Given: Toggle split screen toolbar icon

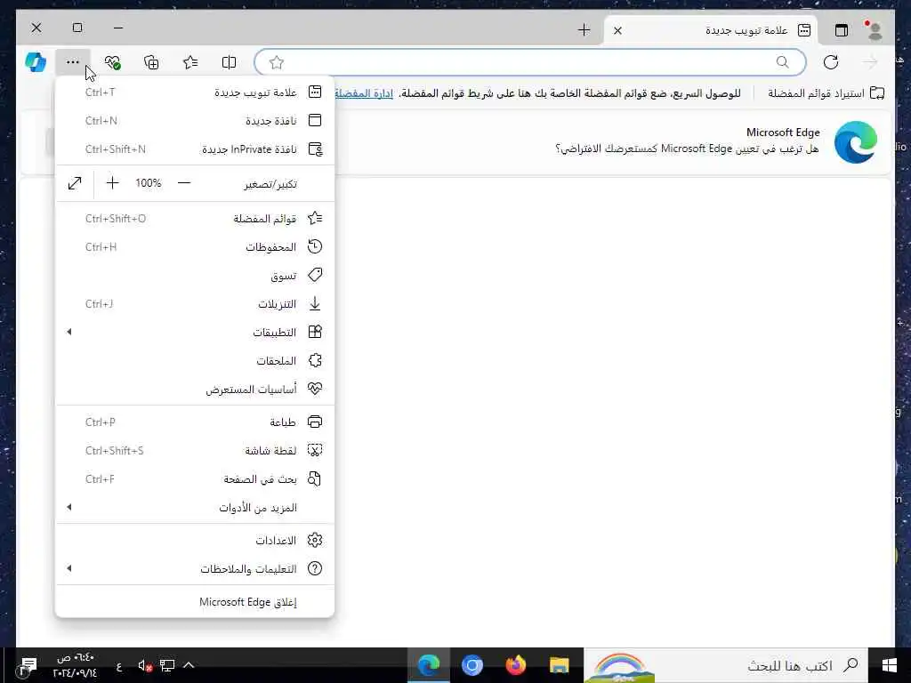Looking at the screenshot, I should 229,62.
